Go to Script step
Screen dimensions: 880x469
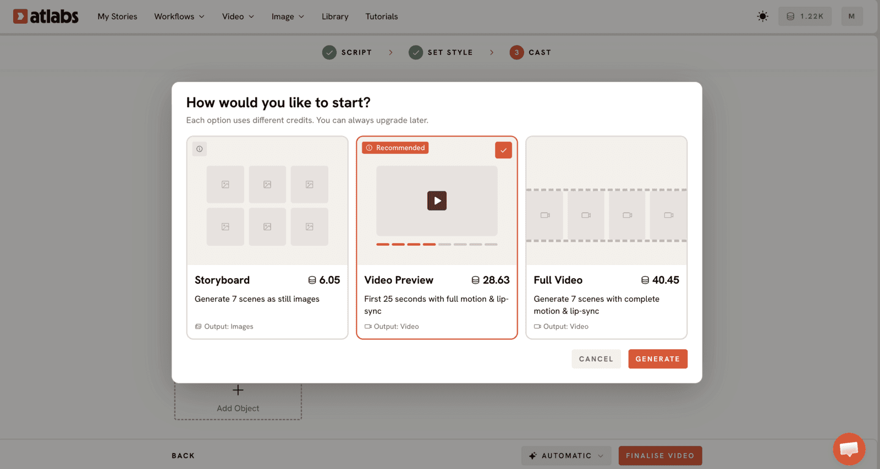click(347, 52)
